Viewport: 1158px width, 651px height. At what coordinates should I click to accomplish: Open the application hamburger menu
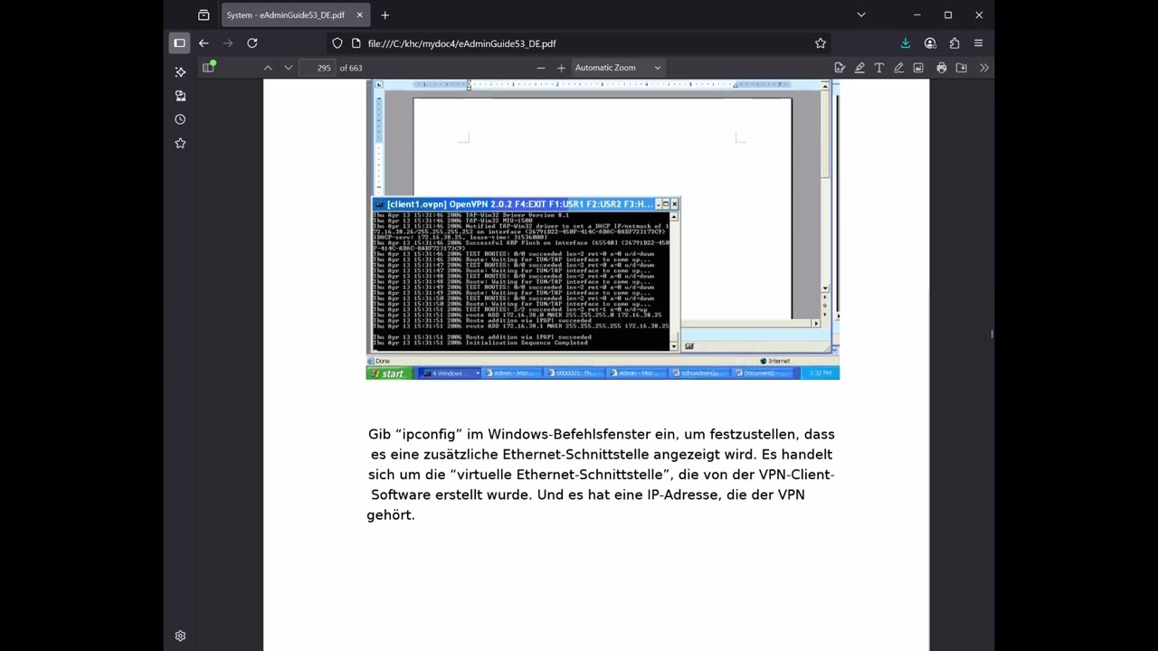978,42
